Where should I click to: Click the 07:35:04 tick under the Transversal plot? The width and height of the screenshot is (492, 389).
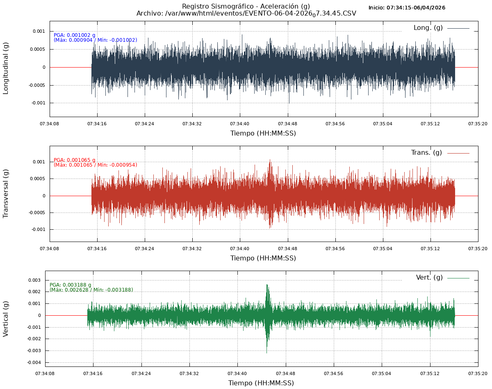[x=383, y=248]
